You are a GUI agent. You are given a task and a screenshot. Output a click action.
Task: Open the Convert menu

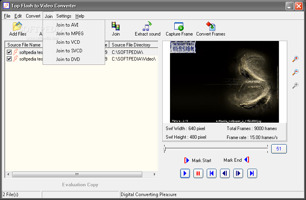33,16
